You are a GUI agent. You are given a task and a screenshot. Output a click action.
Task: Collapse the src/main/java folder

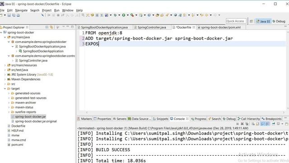pyautogui.click(x=5, y=37)
